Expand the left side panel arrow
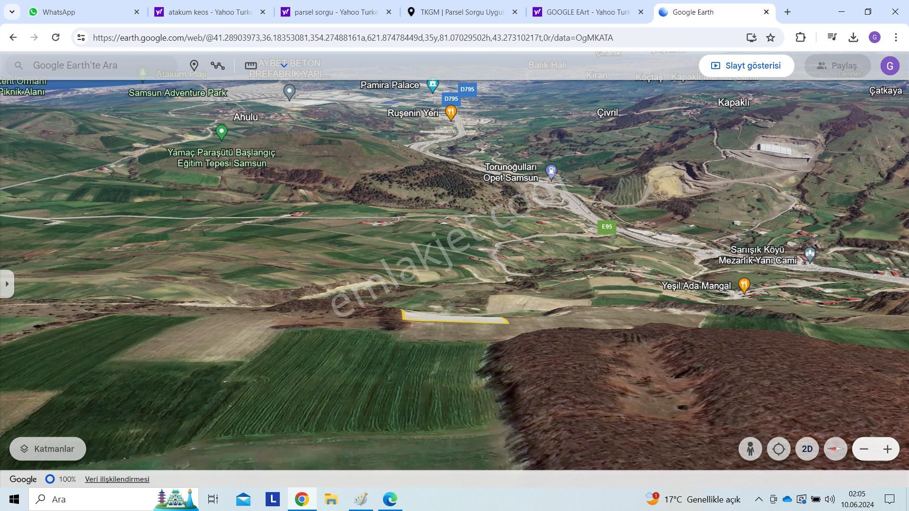Screen dimensions: 909x511 7,284
